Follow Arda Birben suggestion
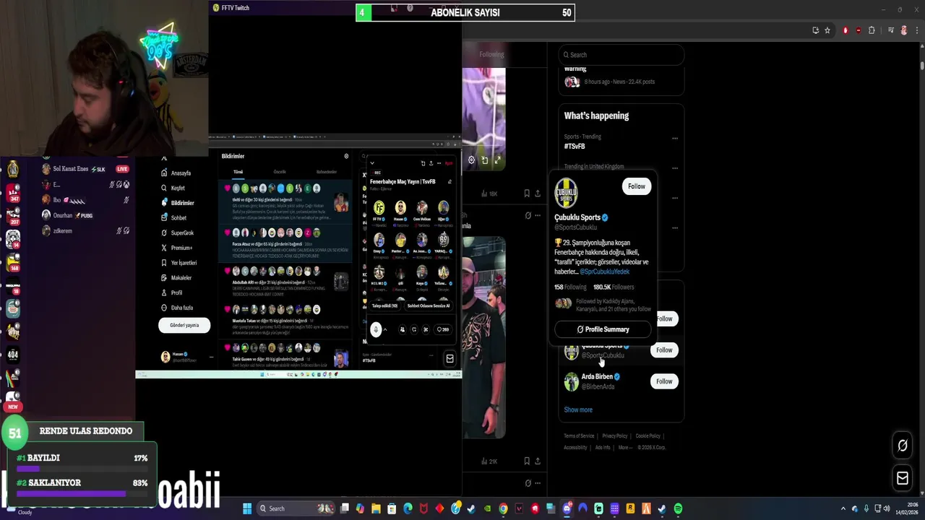The image size is (925, 520). [x=664, y=381]
